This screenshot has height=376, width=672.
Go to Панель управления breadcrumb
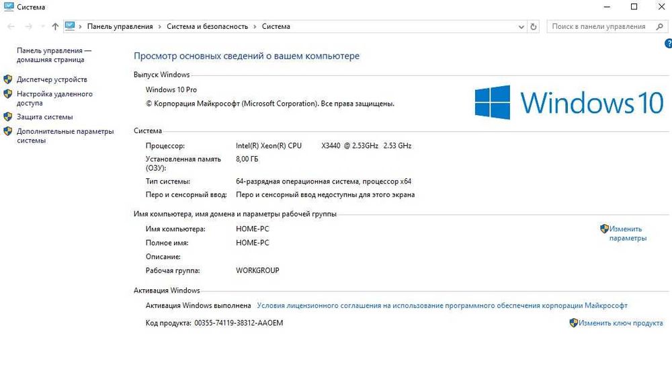point(120,27)
